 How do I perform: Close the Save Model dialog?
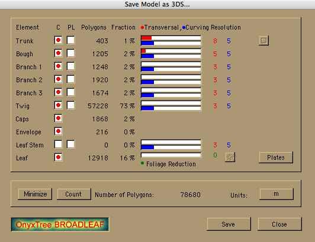click(279, 224)
